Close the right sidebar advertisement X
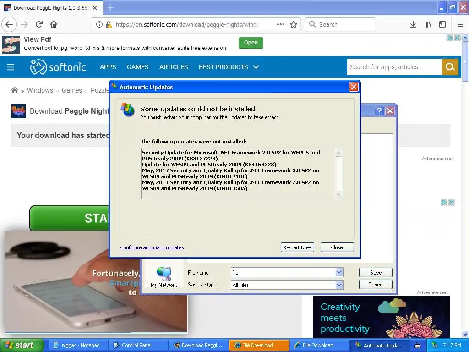Viewport: 469px width, 352px height. [451, 202]
